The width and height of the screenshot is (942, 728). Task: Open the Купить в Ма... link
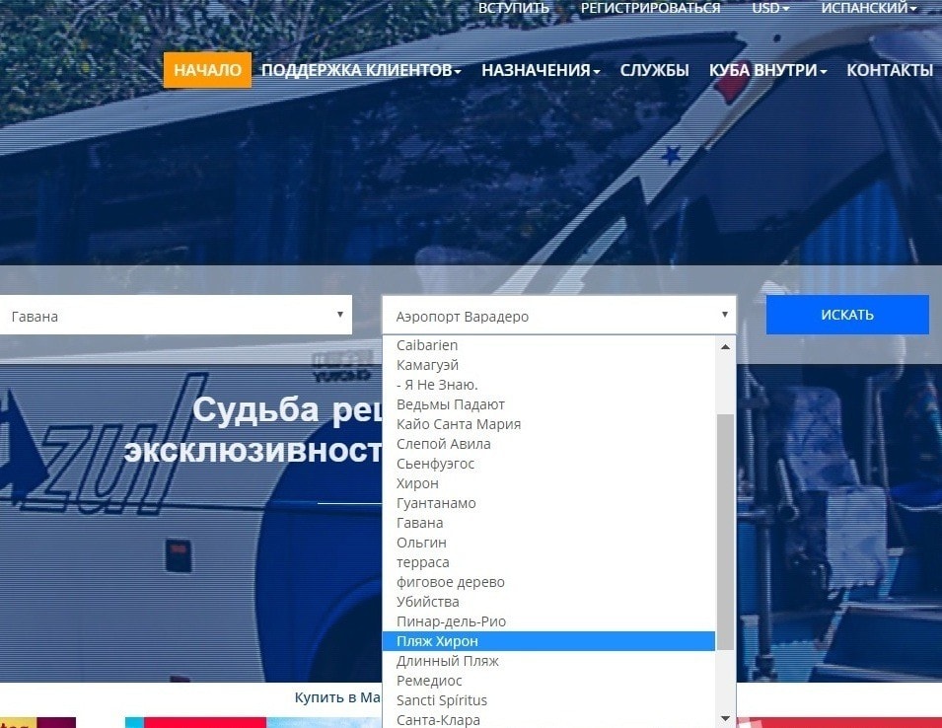[338, 697]
